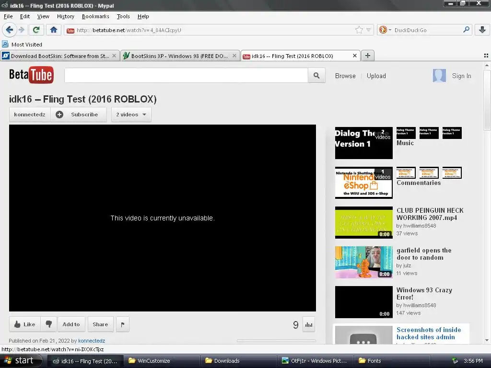This screenshot has height=368, width=491.
Task: Open Screenshots of inside hacked sites video
Action: [x=428, y=333]
